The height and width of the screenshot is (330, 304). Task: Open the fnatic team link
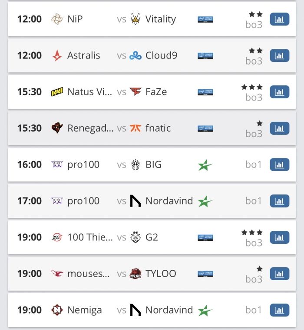[x=158, y=128]
